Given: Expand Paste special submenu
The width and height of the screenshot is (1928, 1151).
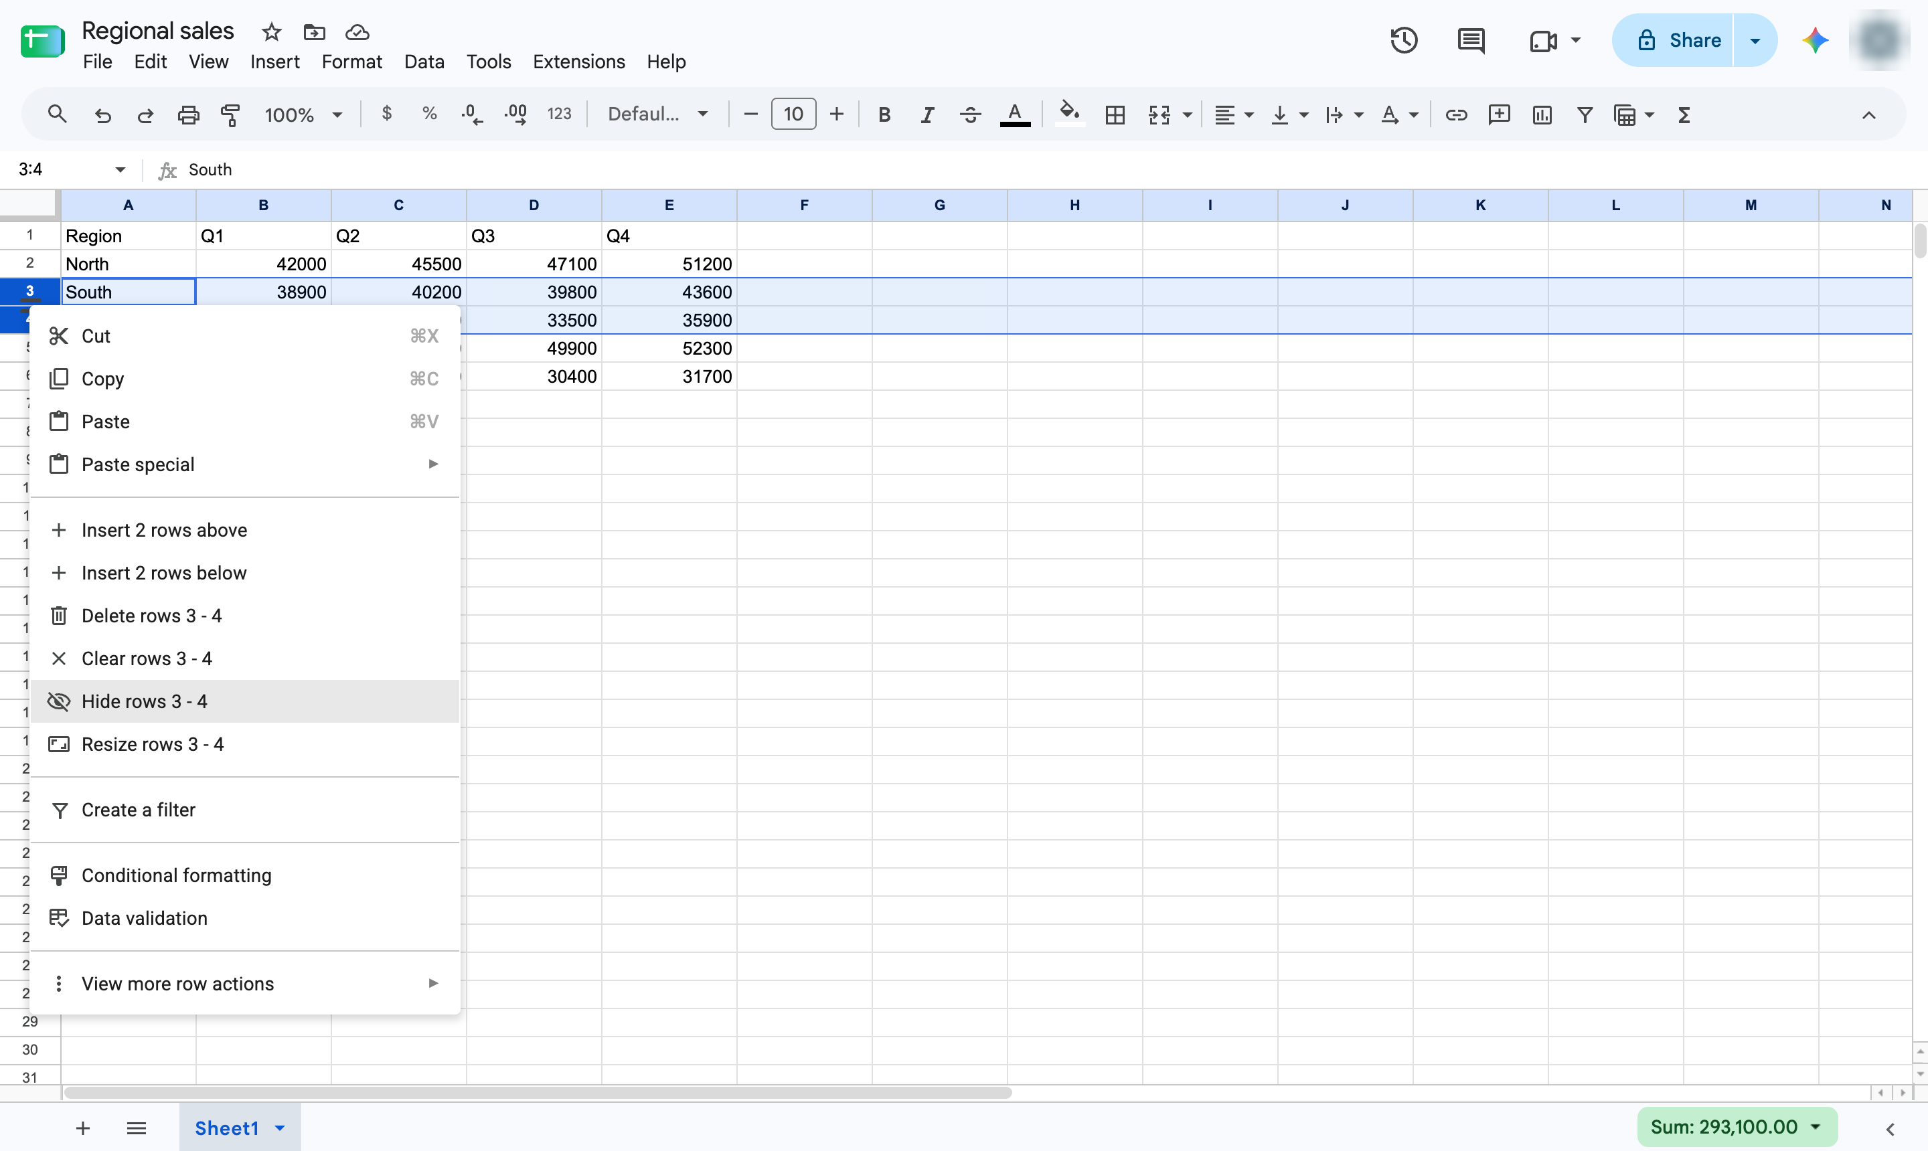Looking at the screenshot, I should tap(244, 464).
